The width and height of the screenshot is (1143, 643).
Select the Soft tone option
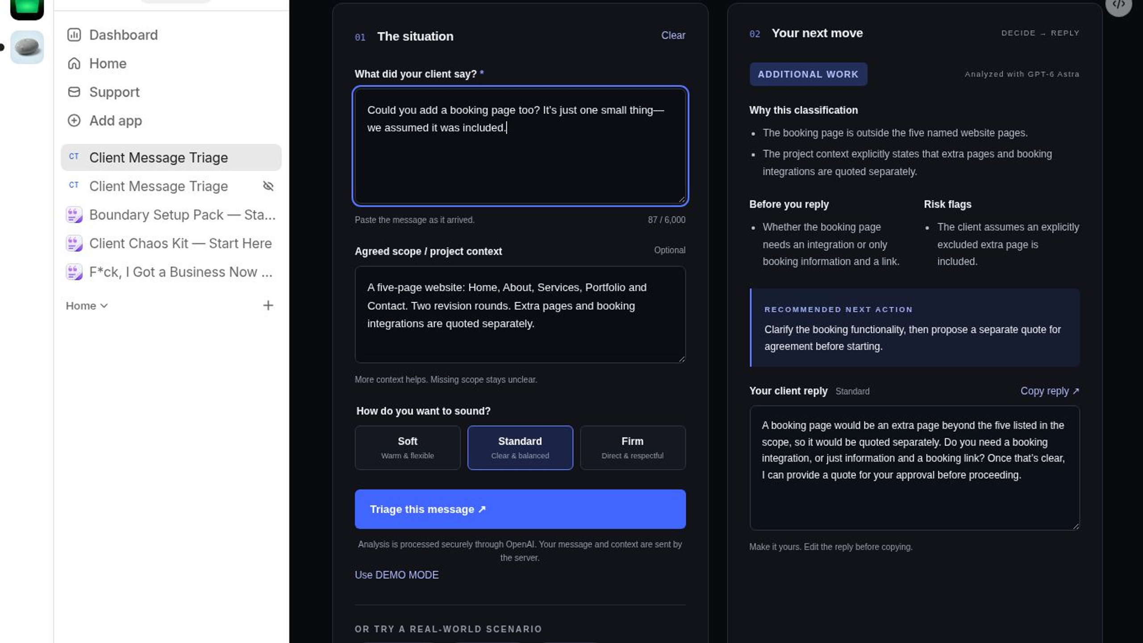pyautogui.click(x=408, y=447)
